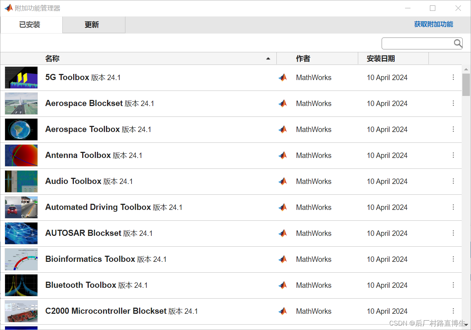Click MathWorks author text for 5G Toolbox
This screenshot has width=471, height=330.
(314, 78)
